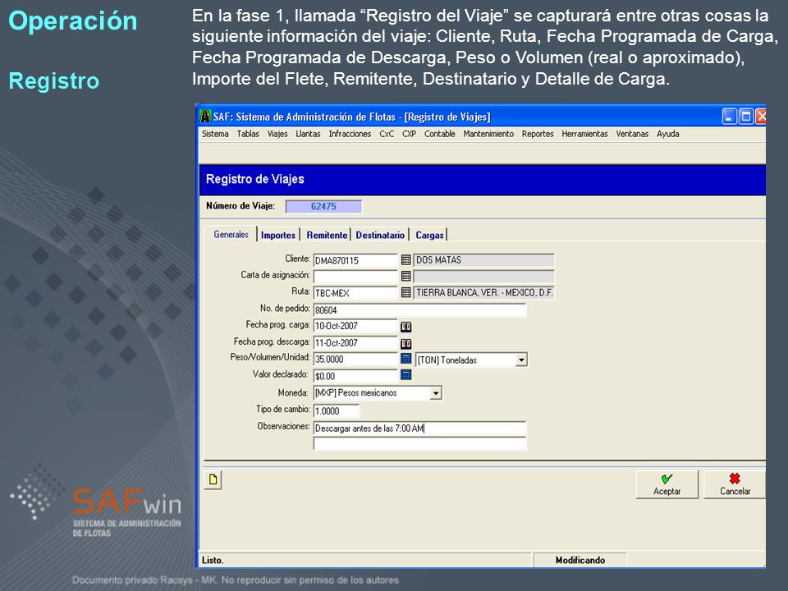Switch to the Destinatario tab

(380, 235)
